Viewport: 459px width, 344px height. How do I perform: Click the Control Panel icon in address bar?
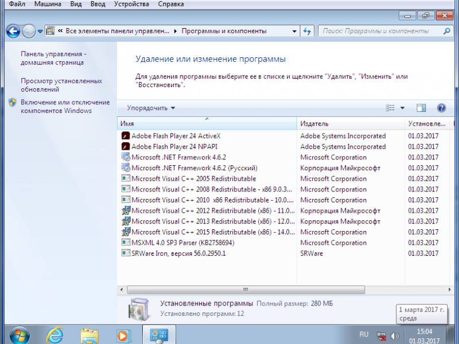(50, 31)
